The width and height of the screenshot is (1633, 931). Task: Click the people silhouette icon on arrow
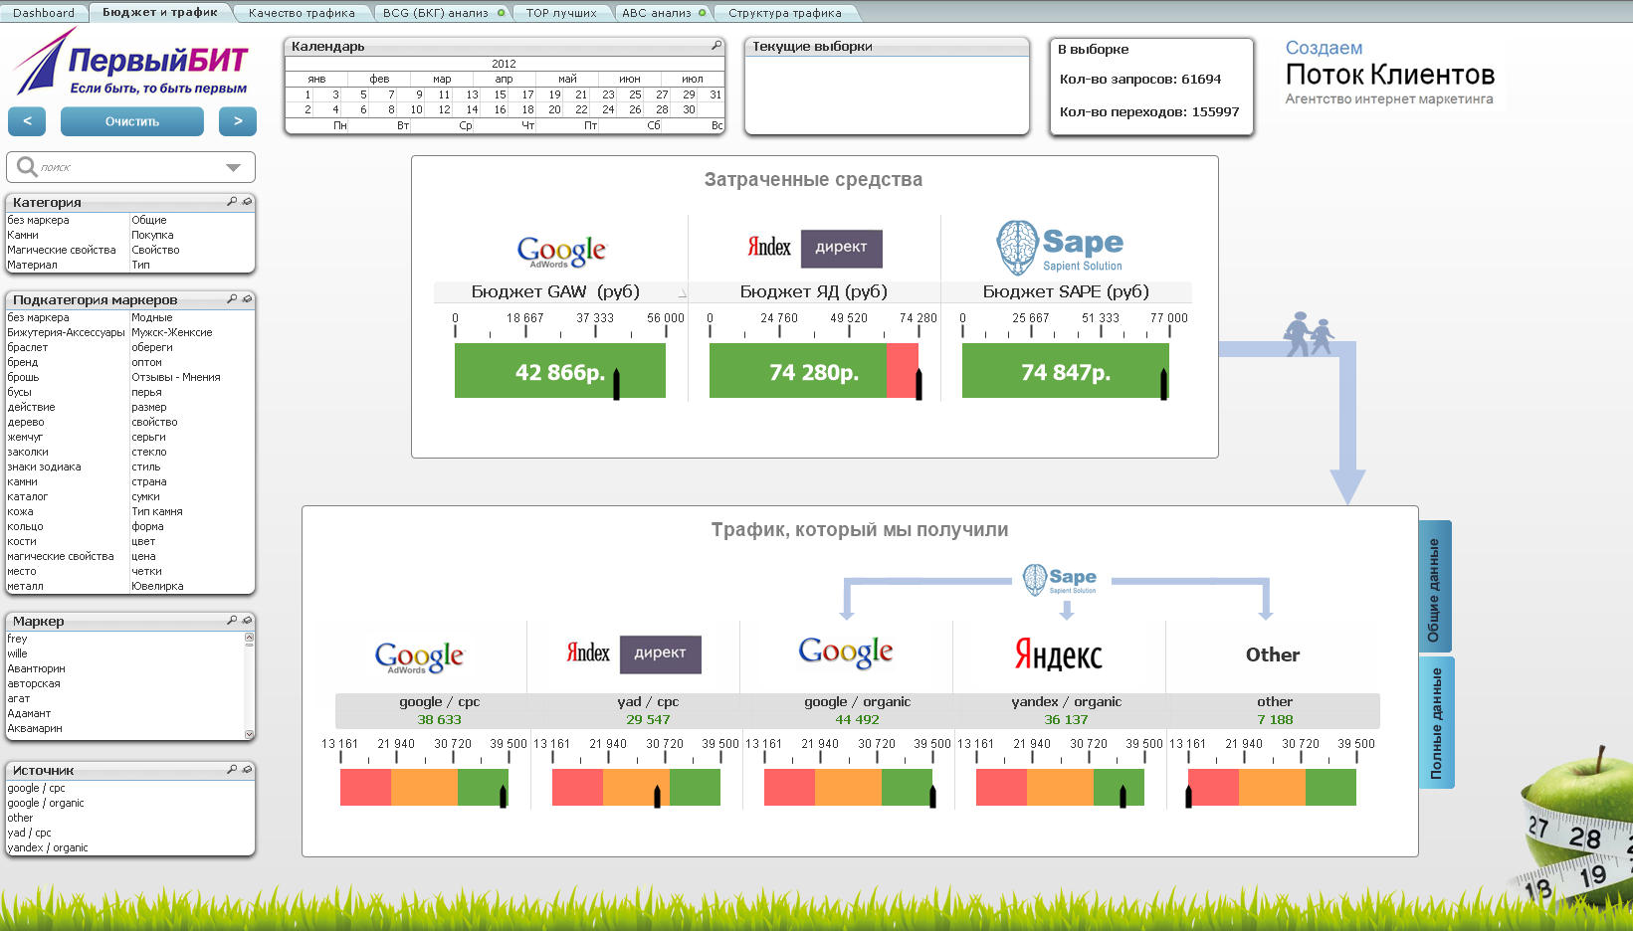point(1308,334)
